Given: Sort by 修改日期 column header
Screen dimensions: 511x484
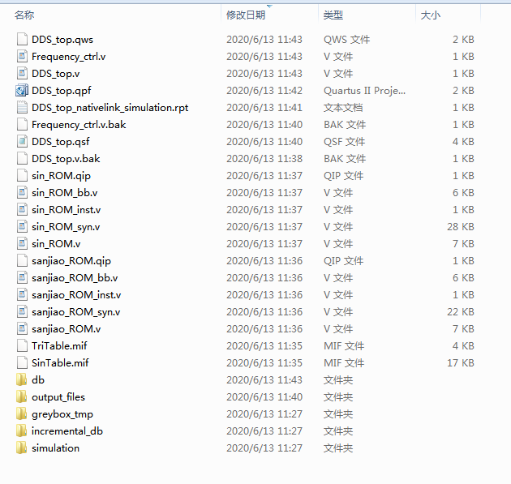Looking at the screenshot, I should point(245,15).
